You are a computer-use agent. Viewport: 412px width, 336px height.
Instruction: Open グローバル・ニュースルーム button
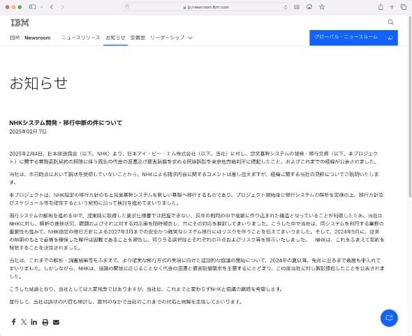coord(353,38)
